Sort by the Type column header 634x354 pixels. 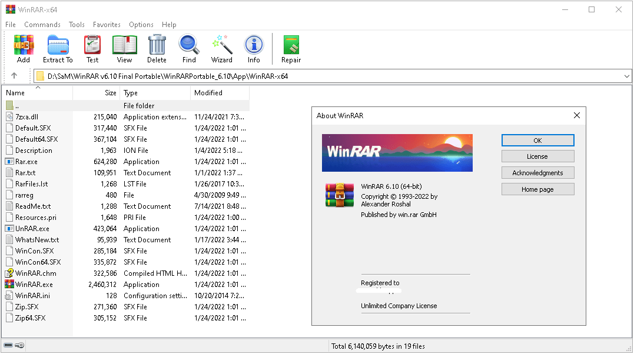(155, 92)
